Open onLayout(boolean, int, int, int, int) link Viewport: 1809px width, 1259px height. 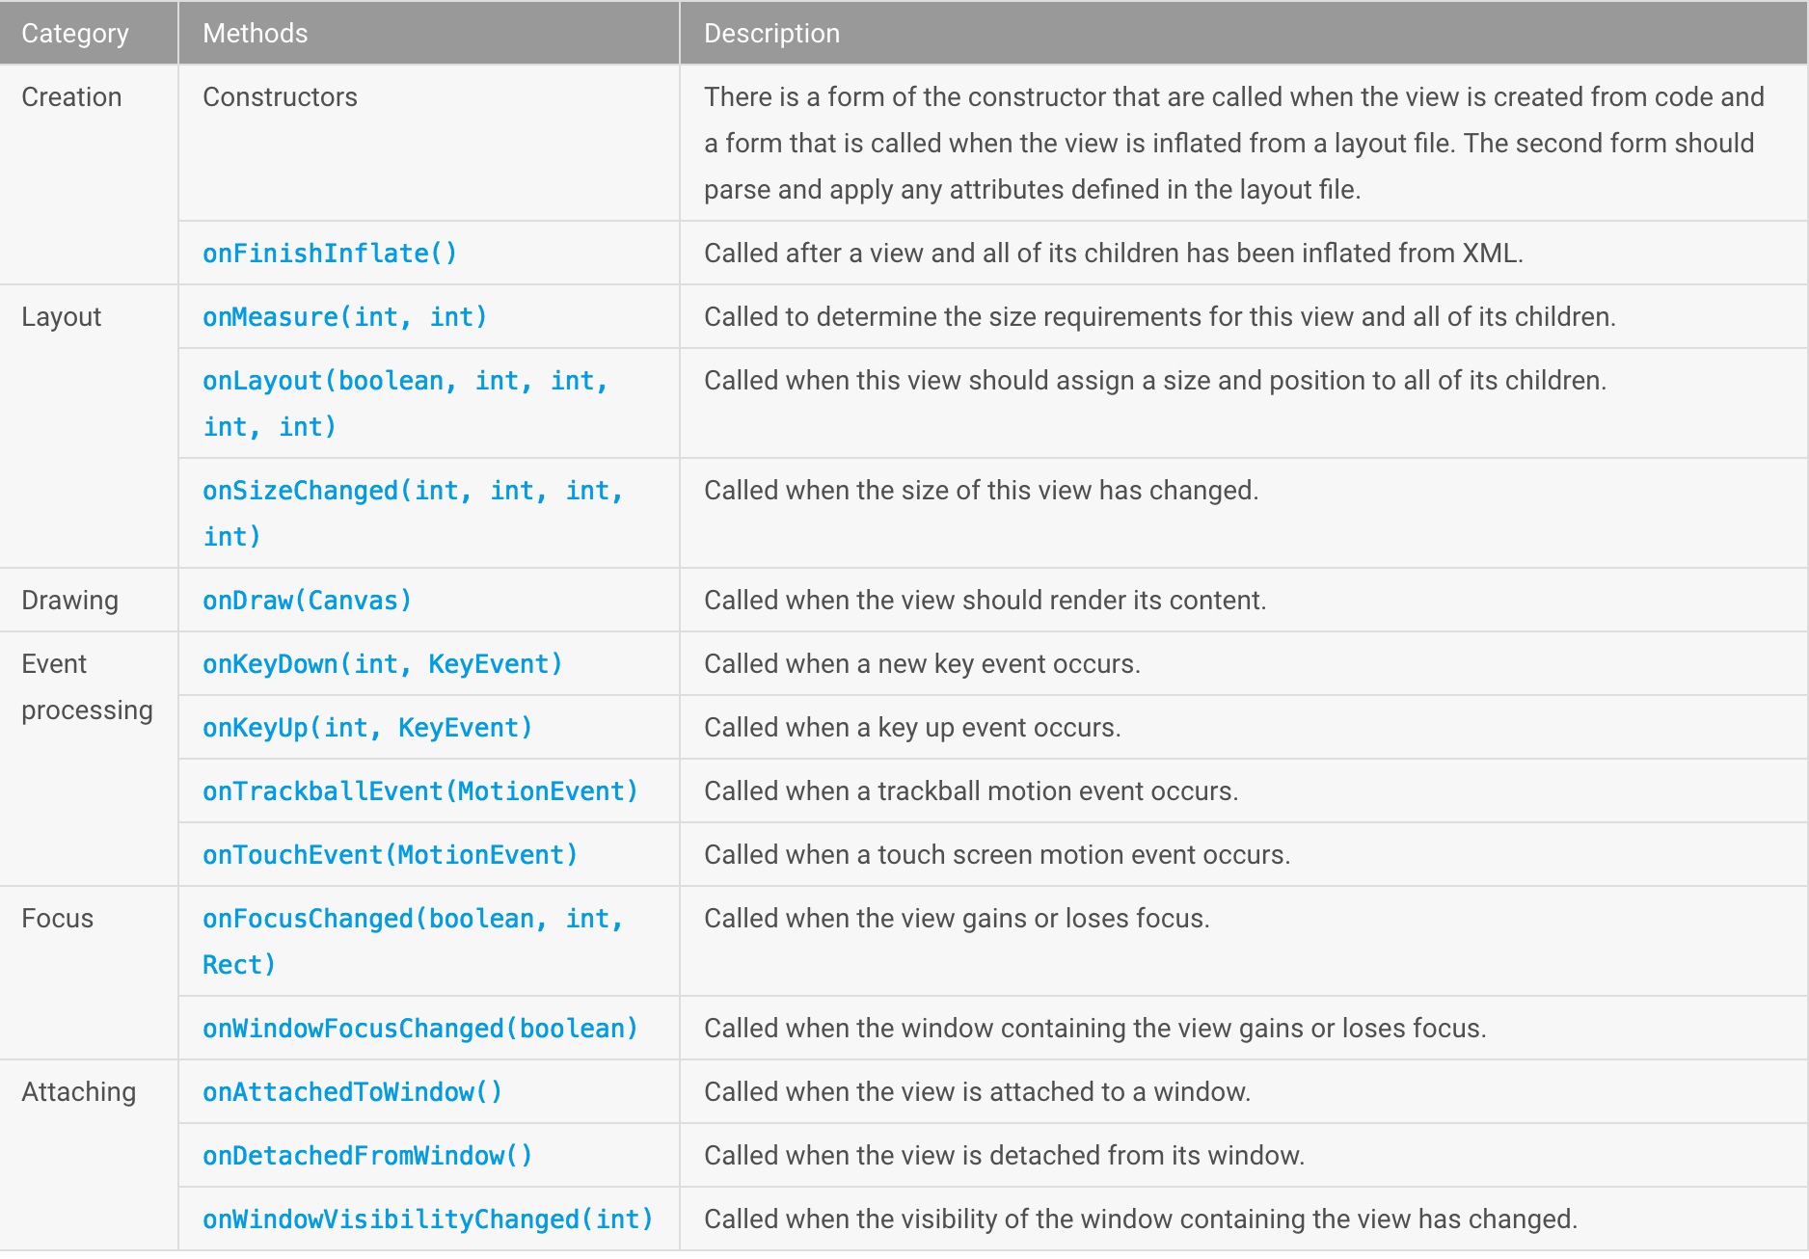(x=404, y=382)
